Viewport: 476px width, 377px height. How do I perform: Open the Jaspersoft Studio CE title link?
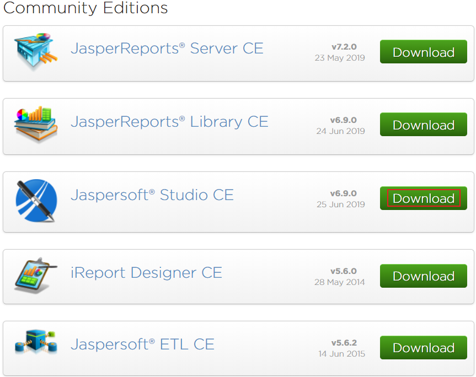point(152,195)
